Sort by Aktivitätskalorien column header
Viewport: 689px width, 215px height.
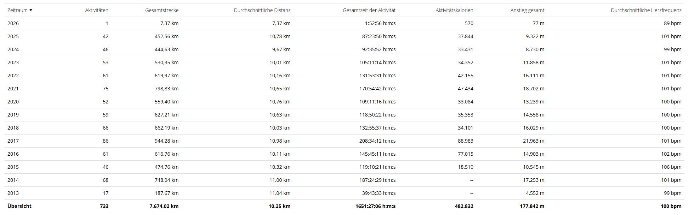[x=454, y=10]
